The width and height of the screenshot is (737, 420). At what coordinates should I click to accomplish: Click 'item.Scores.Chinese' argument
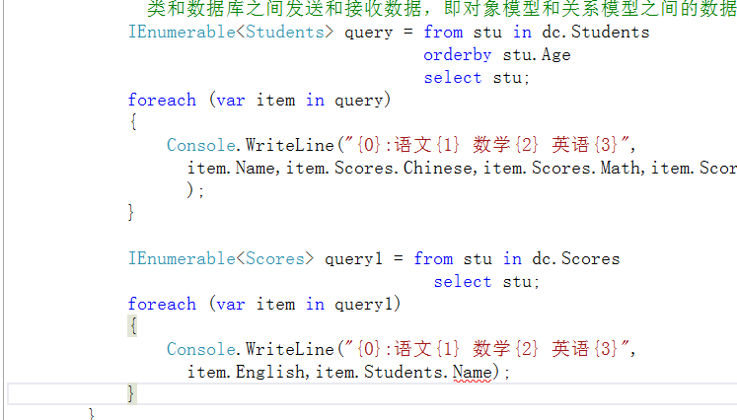click(379, 168)
